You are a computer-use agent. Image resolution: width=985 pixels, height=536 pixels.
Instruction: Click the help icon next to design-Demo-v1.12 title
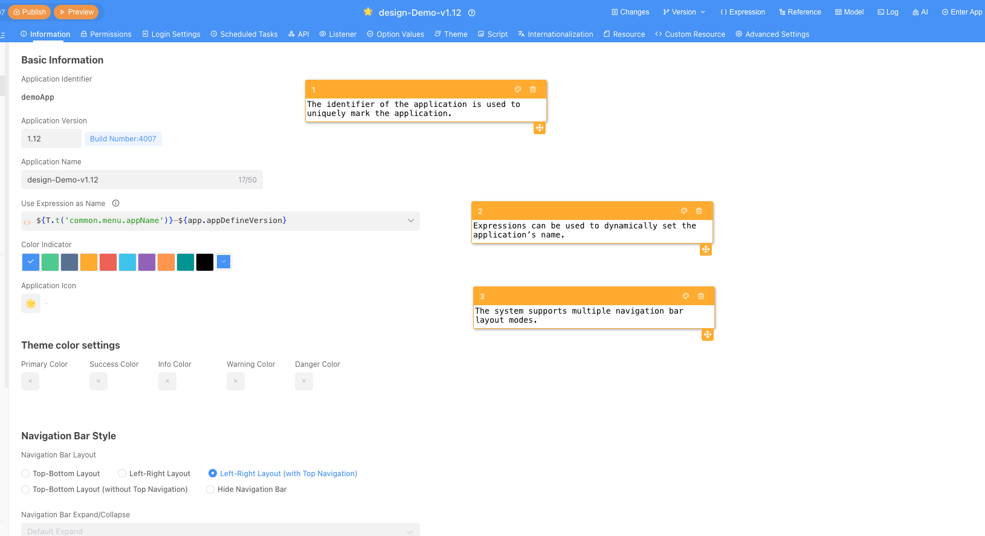(x=472, y=13)
